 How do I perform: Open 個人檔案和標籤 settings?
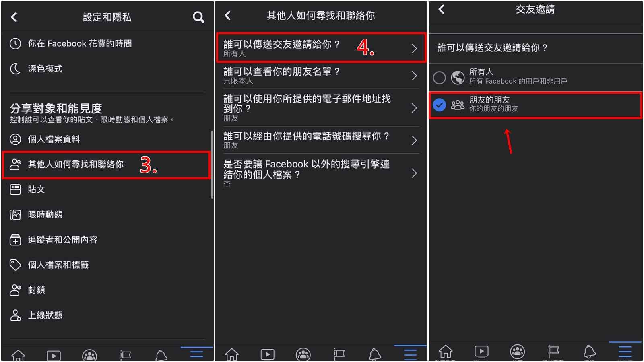coord(107,265)
